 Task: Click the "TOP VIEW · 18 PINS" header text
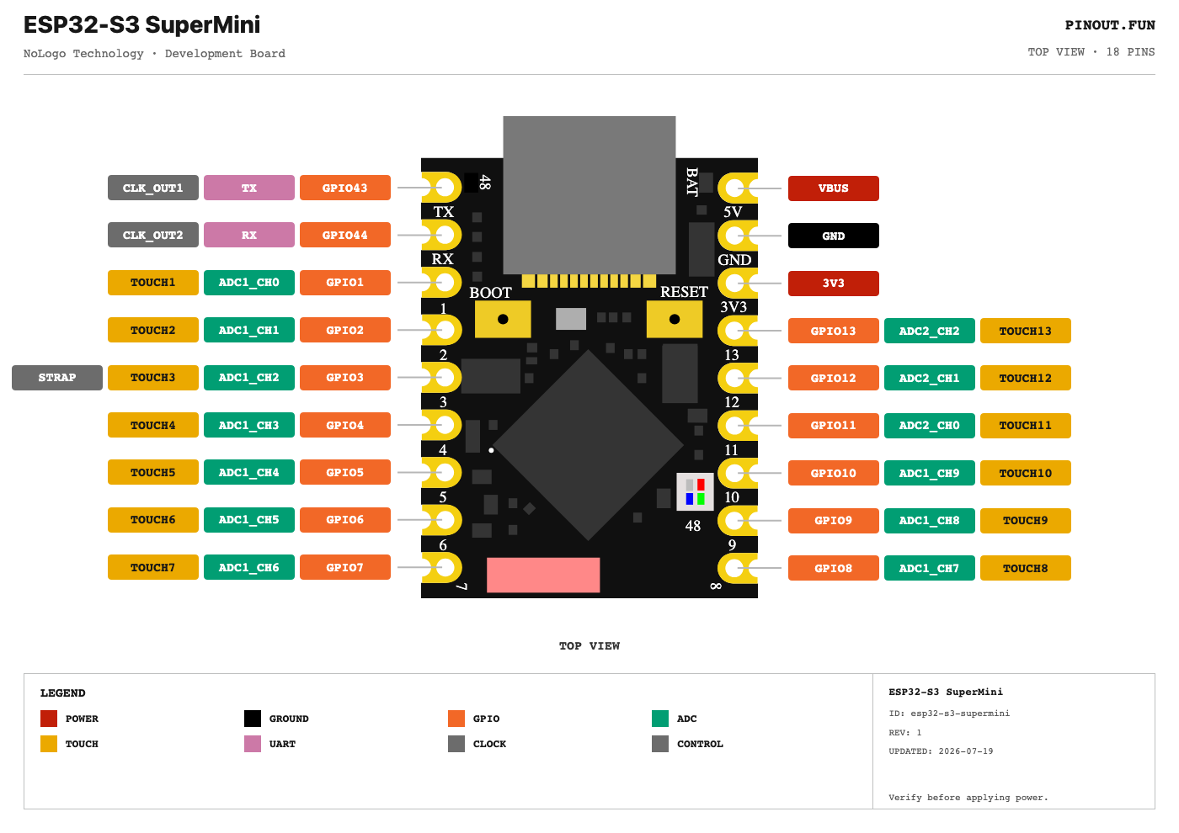pos(1091,52)
